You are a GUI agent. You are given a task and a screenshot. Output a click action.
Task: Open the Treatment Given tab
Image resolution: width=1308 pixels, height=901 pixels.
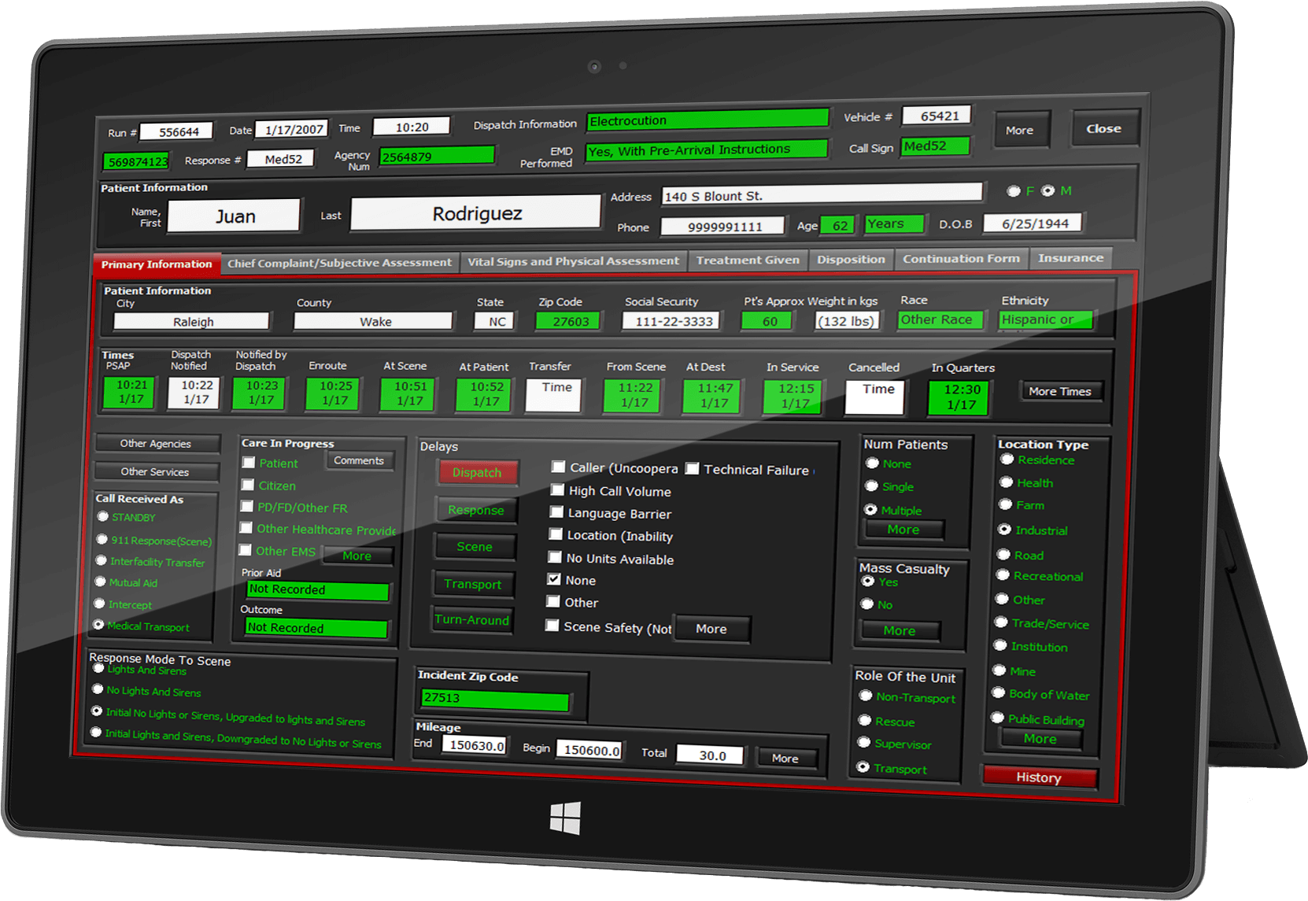point(747,260)
